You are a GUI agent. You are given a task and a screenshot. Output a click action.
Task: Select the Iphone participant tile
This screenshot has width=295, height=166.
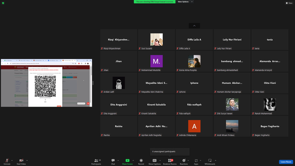195,83
